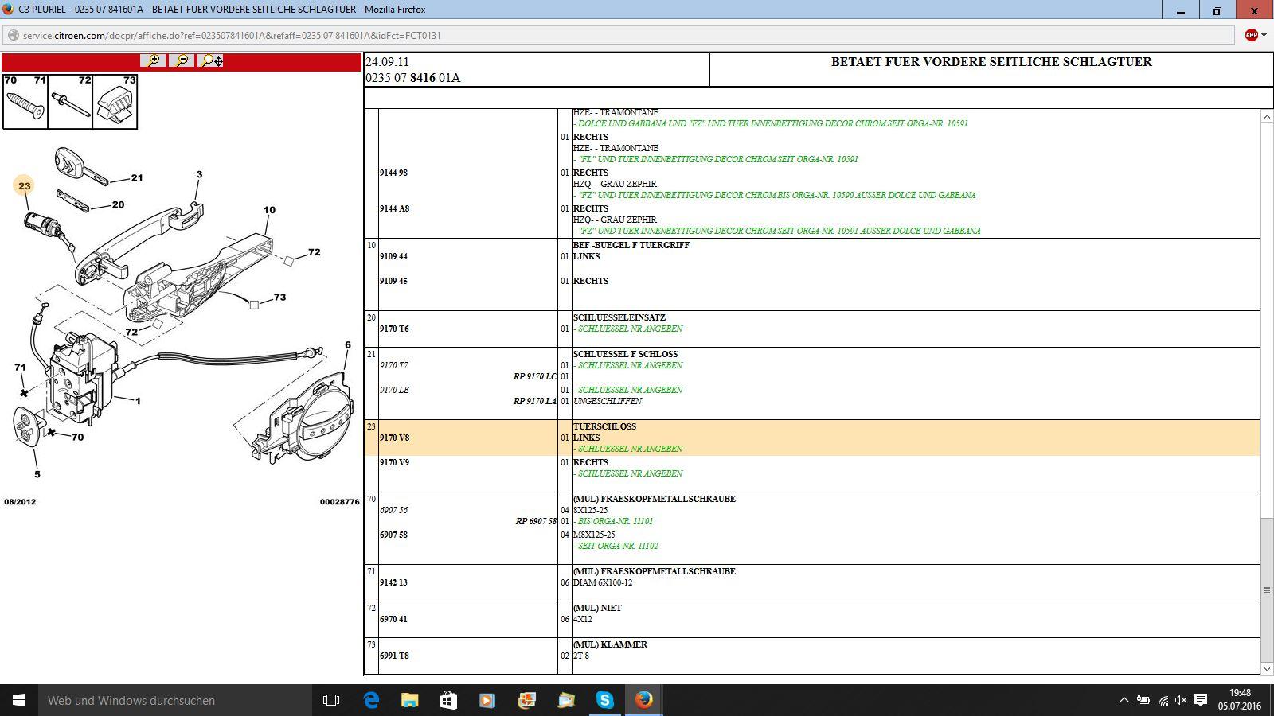The image size is (1274, 716).
Task: Click italic part number 6907 56
Action: [393, 510]
